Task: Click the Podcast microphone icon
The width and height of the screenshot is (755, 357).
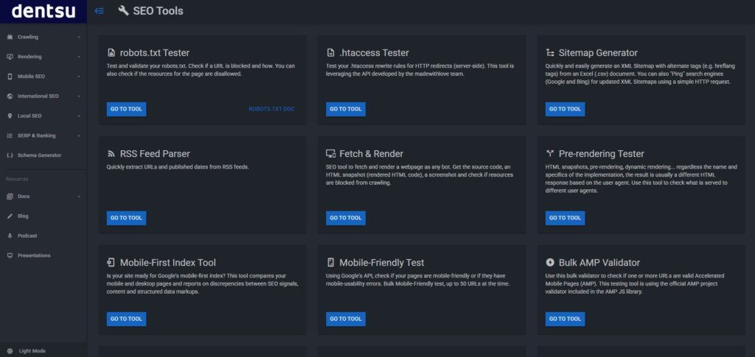Action: click(10, 236)
